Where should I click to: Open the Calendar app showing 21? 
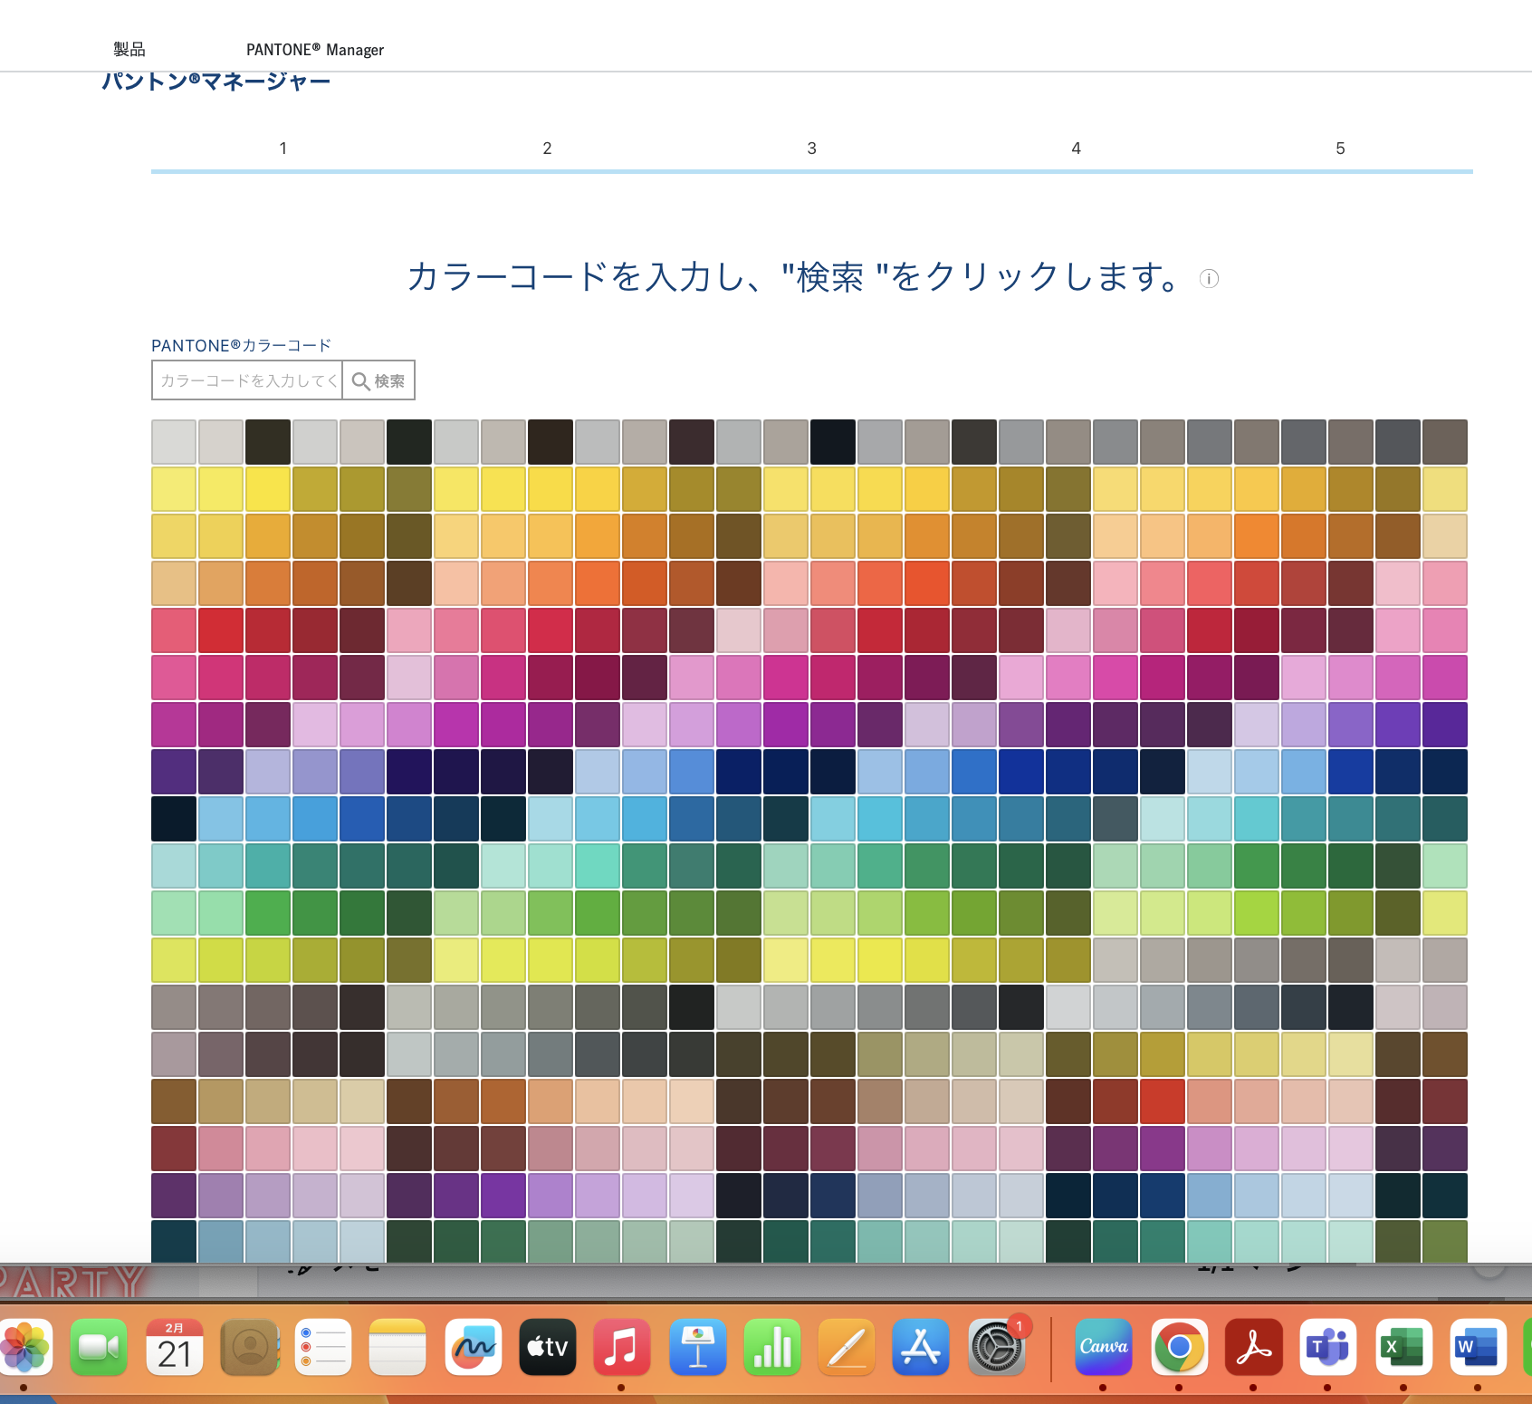pos(175,1347)
